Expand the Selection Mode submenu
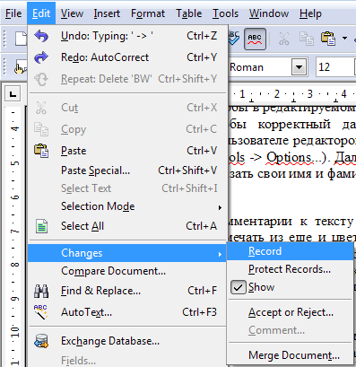 127,206
